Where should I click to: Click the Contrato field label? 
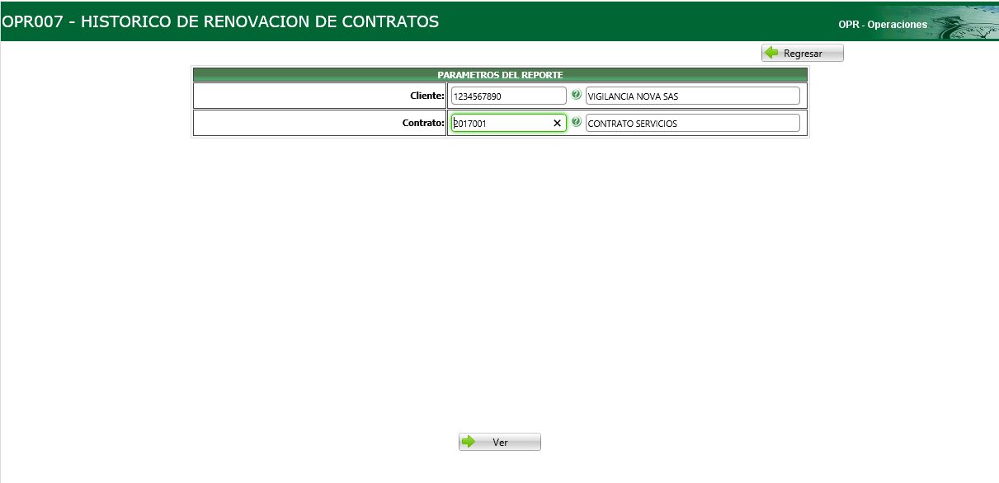pyautogui.click(x=422, y=122)
